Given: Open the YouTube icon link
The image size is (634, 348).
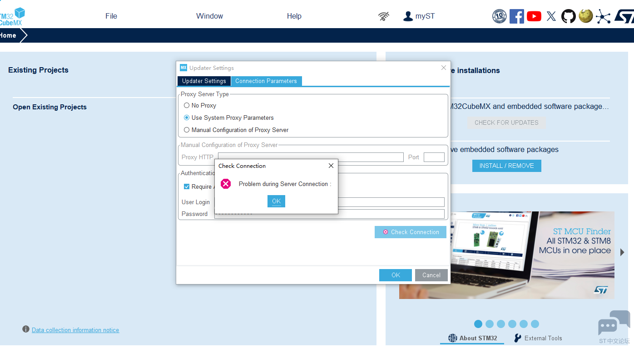Looking at the screenshot, I should (534, 16).
